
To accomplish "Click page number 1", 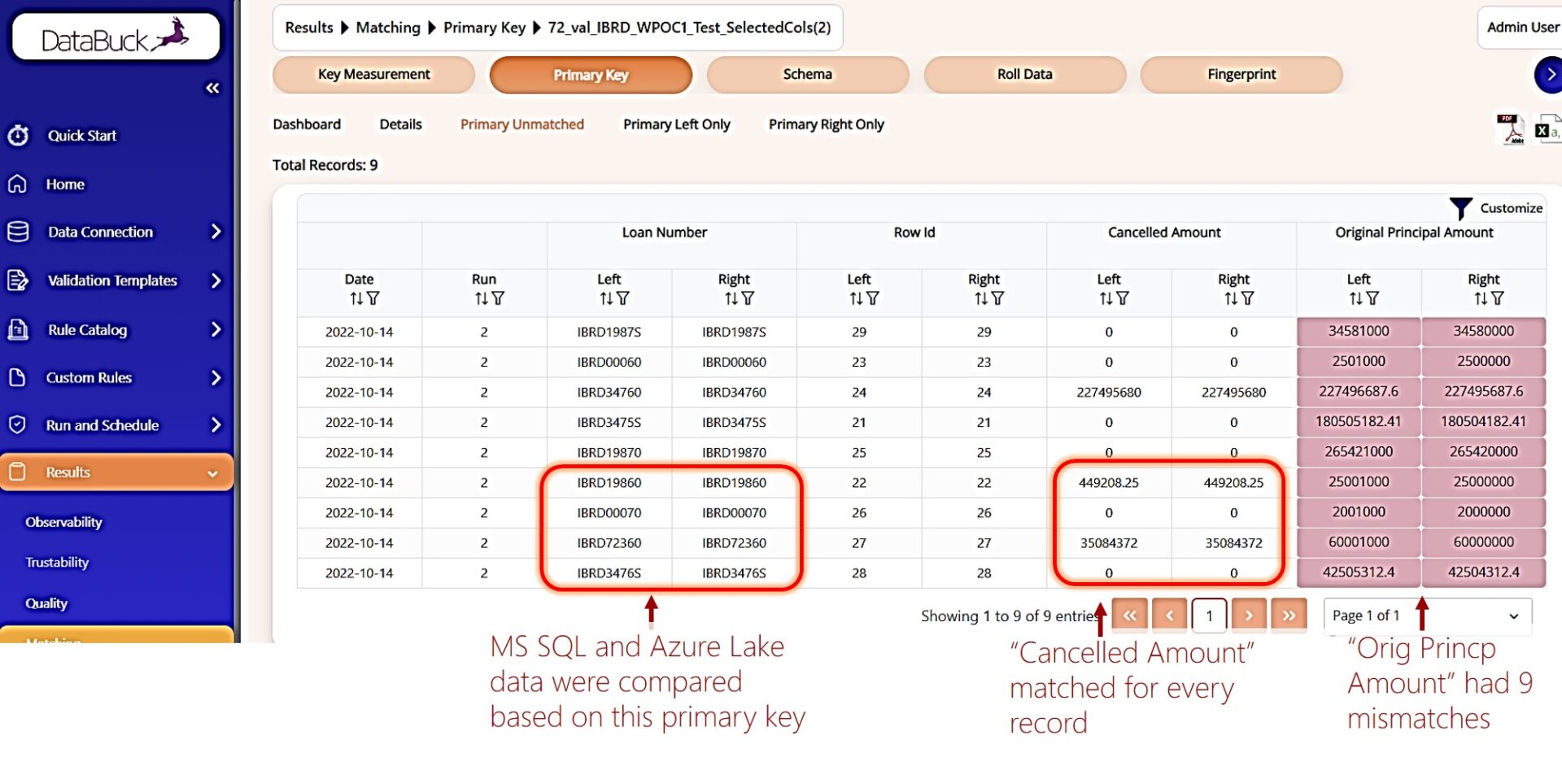I will pos(1209,616).
